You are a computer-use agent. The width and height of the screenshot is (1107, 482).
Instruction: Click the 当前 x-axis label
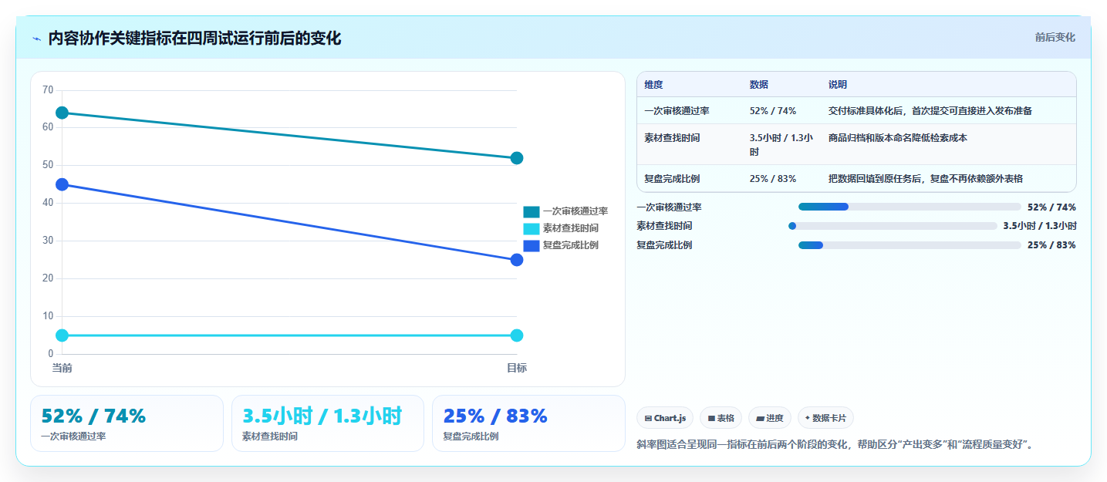click(x=62, y=368)
